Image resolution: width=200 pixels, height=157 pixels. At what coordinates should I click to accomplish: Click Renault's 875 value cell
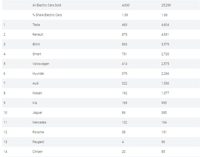pyautogui.click(x=124, y=34)
